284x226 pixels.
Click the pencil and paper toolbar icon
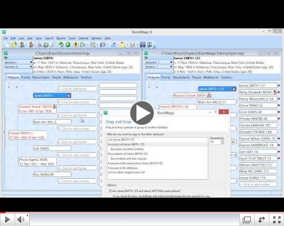point(133,44)
